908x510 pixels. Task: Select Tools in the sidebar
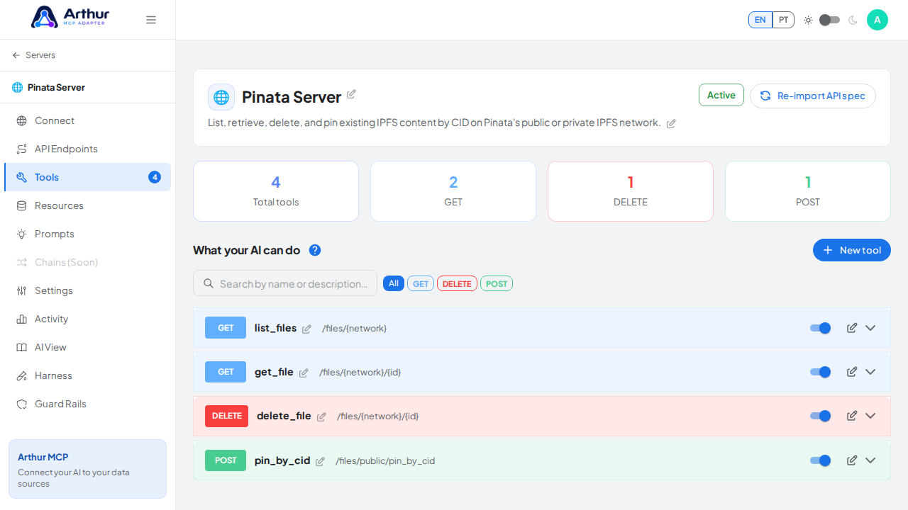88,177
